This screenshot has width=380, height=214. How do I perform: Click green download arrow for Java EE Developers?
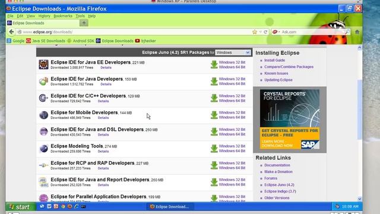(x=214, y=65)
